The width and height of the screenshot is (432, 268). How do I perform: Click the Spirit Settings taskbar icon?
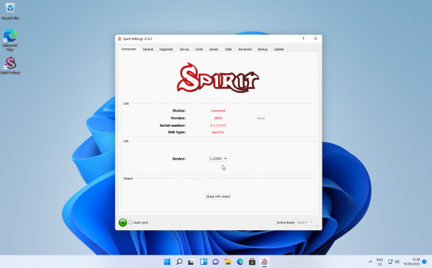coord(265,261)
